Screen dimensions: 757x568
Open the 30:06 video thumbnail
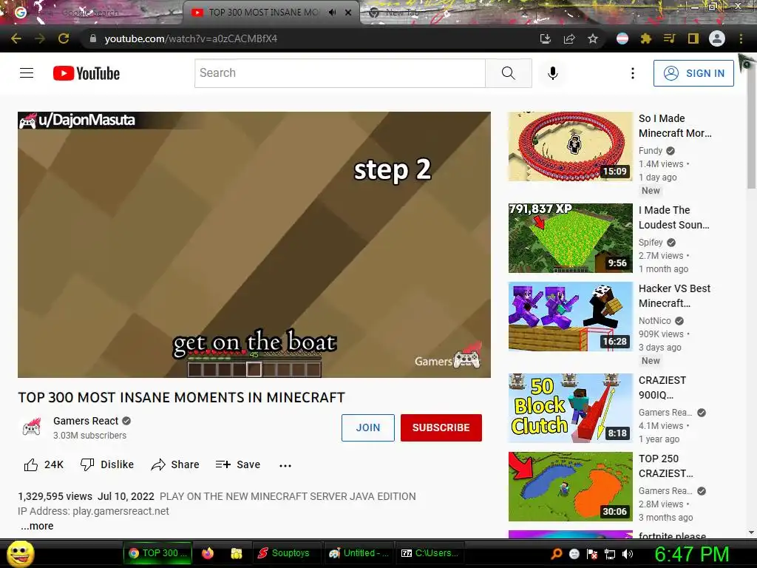click(570, 487)
